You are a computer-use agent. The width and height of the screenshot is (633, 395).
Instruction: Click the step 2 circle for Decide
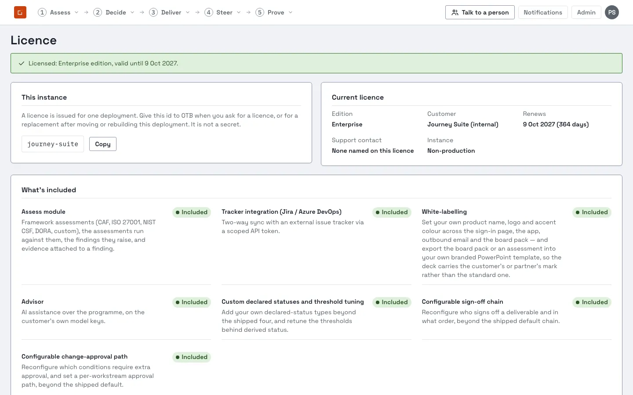pos(98,12)
